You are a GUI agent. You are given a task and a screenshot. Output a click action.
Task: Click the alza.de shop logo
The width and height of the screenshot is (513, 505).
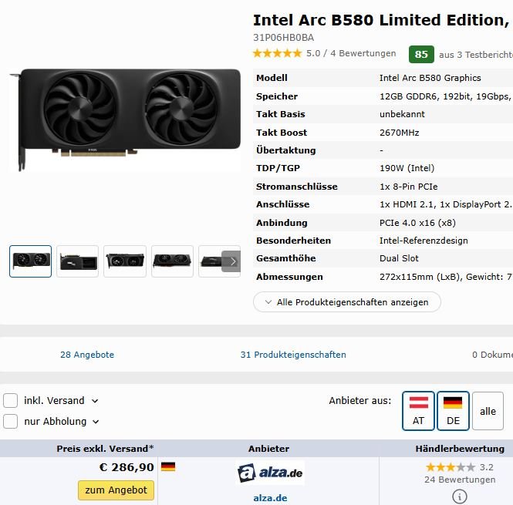tap(270, 473)
